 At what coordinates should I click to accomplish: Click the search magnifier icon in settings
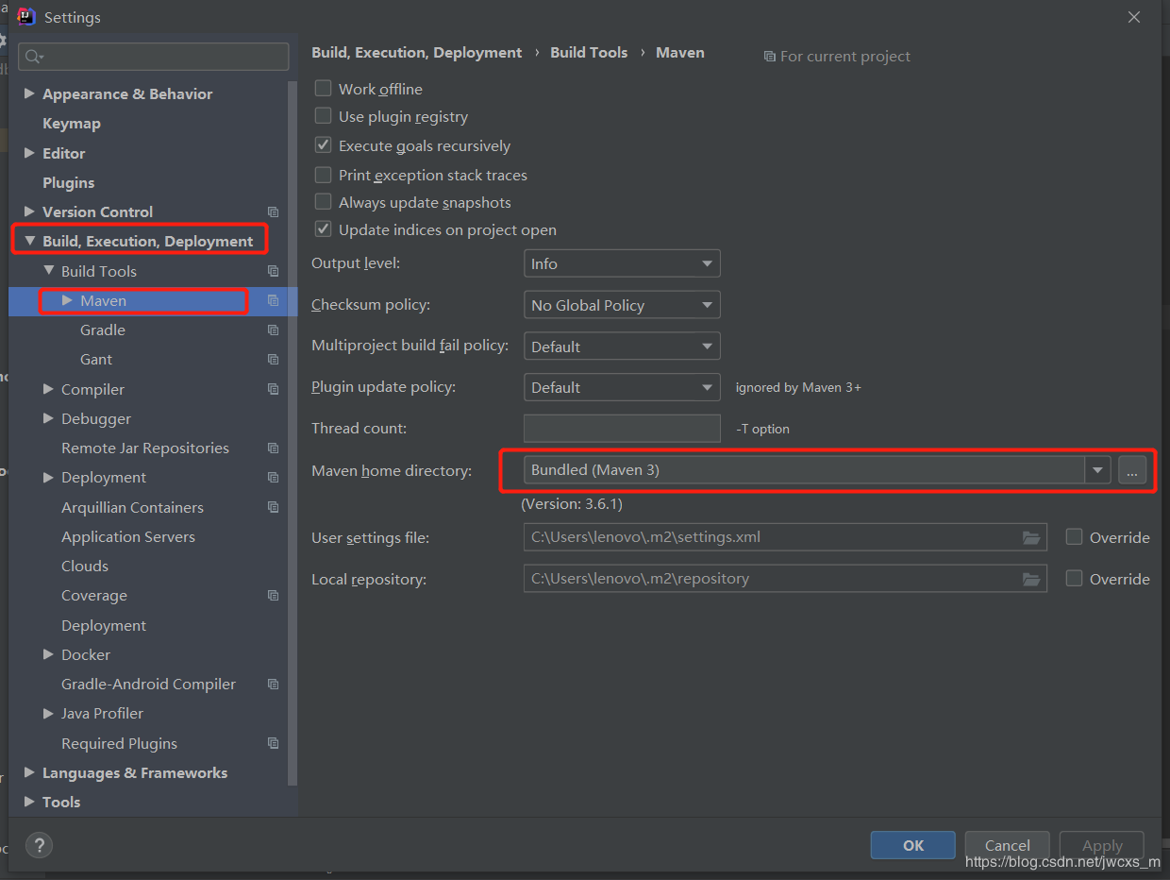(x=33, y=57)
